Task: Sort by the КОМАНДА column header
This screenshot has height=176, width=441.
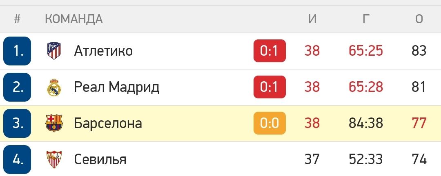Action: (73, 19)
